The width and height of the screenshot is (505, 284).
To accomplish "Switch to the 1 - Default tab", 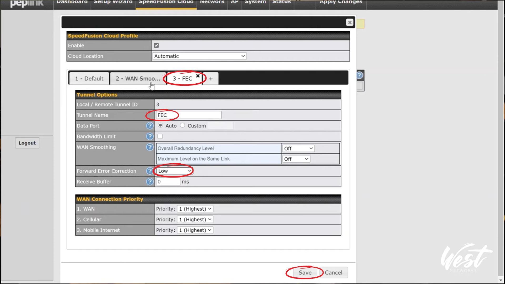I will pos(89,79).
